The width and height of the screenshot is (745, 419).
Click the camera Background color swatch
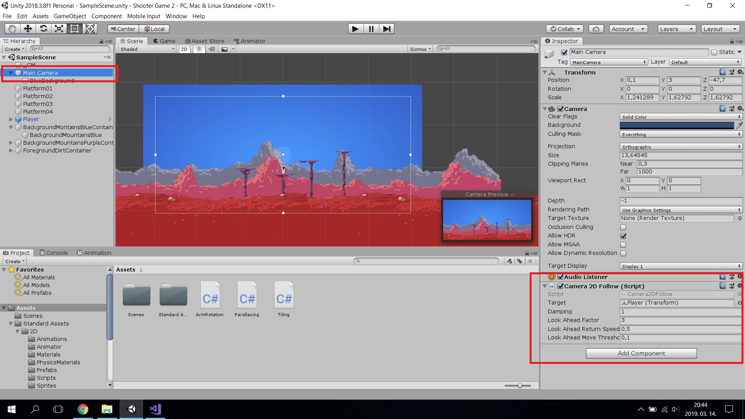click(677, 125)
